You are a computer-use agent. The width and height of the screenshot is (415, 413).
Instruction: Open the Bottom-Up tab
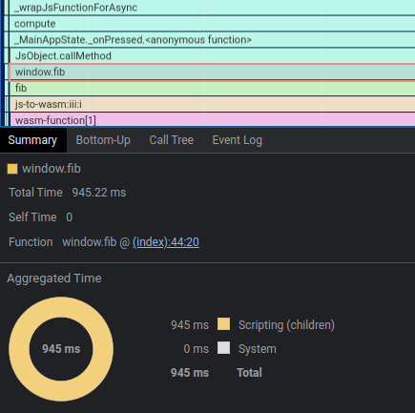point(103,140)
